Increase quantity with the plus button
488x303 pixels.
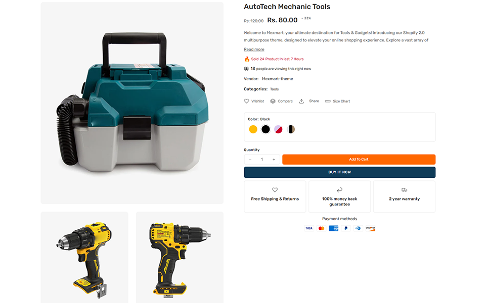coord(274,160)
